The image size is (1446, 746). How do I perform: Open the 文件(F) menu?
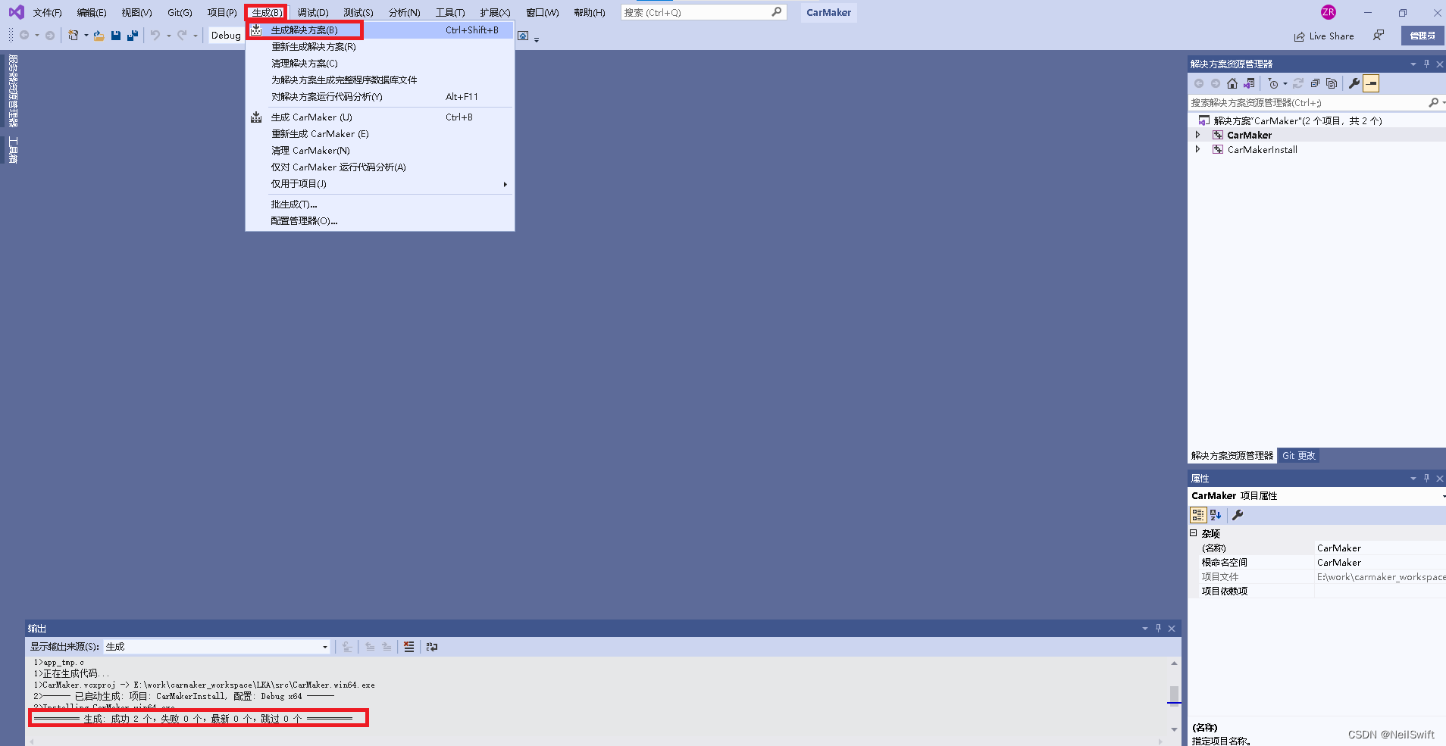pos(47,12)
